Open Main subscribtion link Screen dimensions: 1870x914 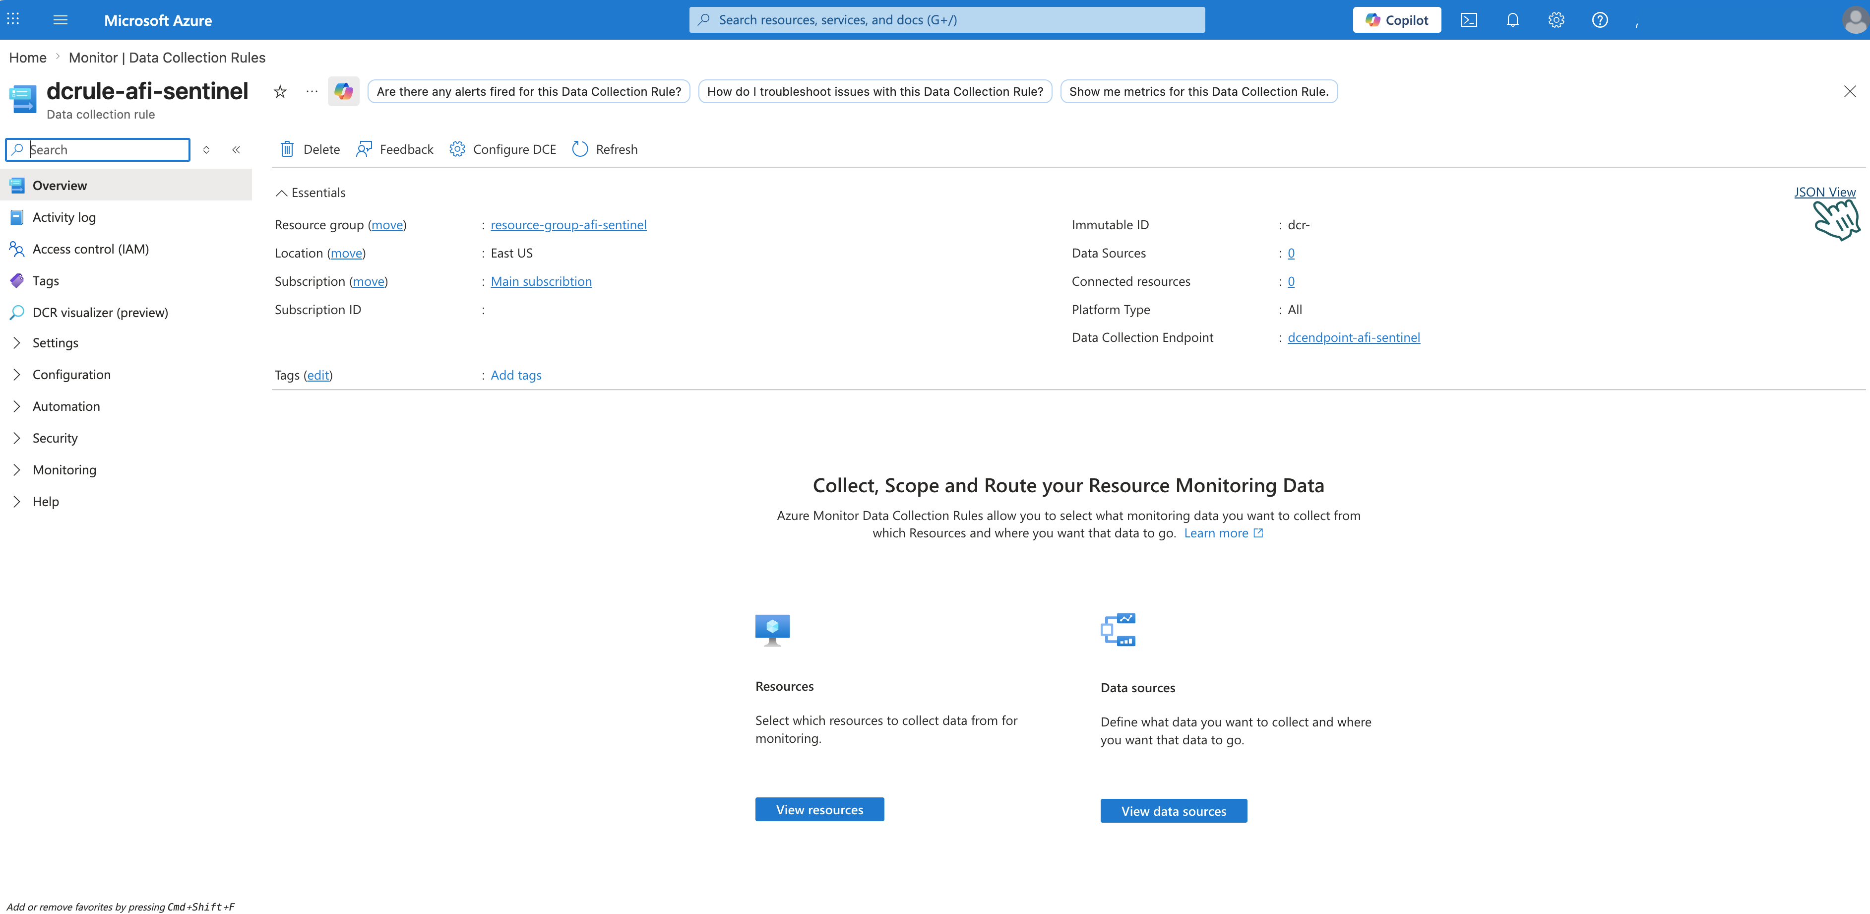[541, 282]
